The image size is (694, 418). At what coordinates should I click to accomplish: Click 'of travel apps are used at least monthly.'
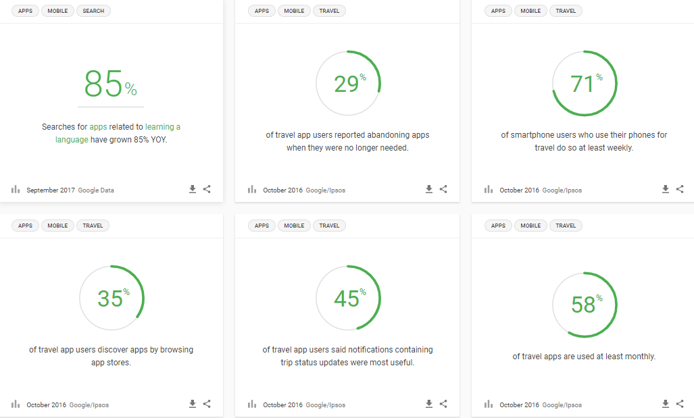click(x=584, y=357)
